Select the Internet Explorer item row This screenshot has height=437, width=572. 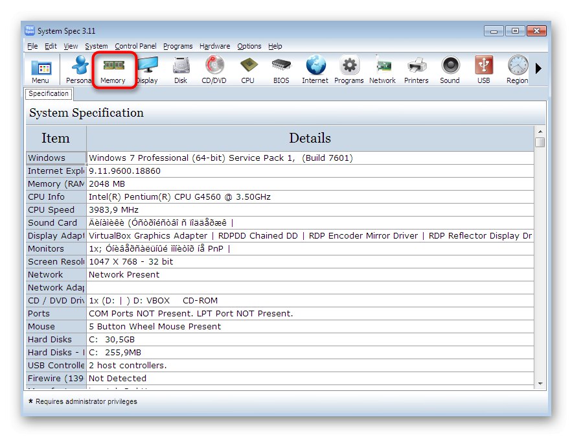56,171
